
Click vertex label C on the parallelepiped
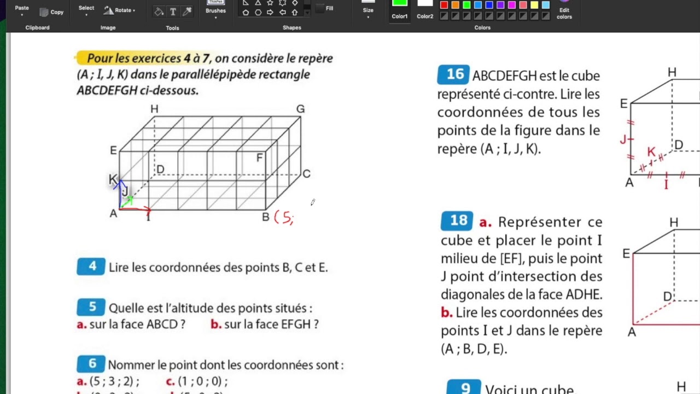pyautogui.click(x=306, y=173)
